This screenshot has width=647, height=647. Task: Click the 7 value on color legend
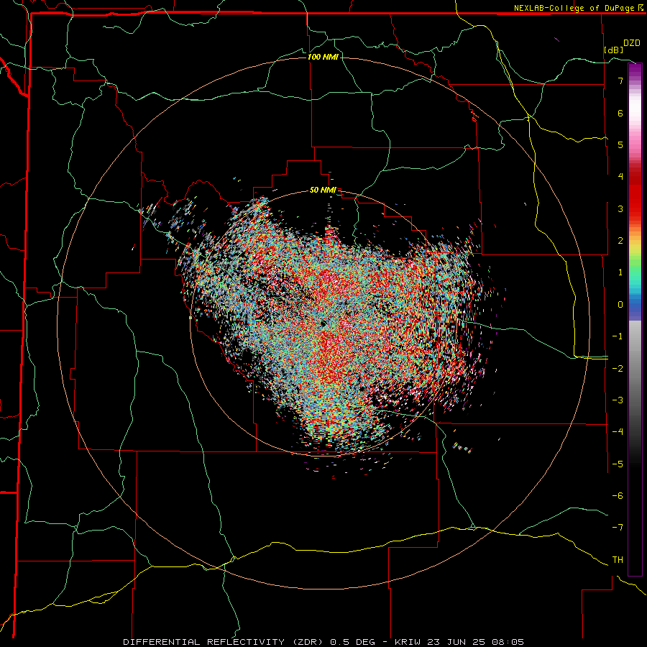620,81
